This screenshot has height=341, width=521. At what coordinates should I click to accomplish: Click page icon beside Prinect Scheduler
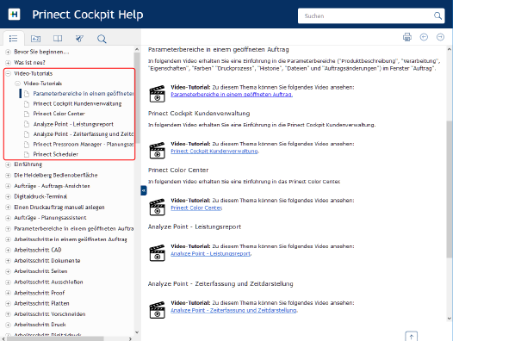pos(27,154)
